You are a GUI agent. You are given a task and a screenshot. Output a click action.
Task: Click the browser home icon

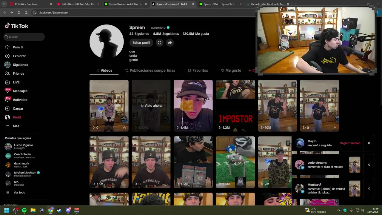(26, 13)
